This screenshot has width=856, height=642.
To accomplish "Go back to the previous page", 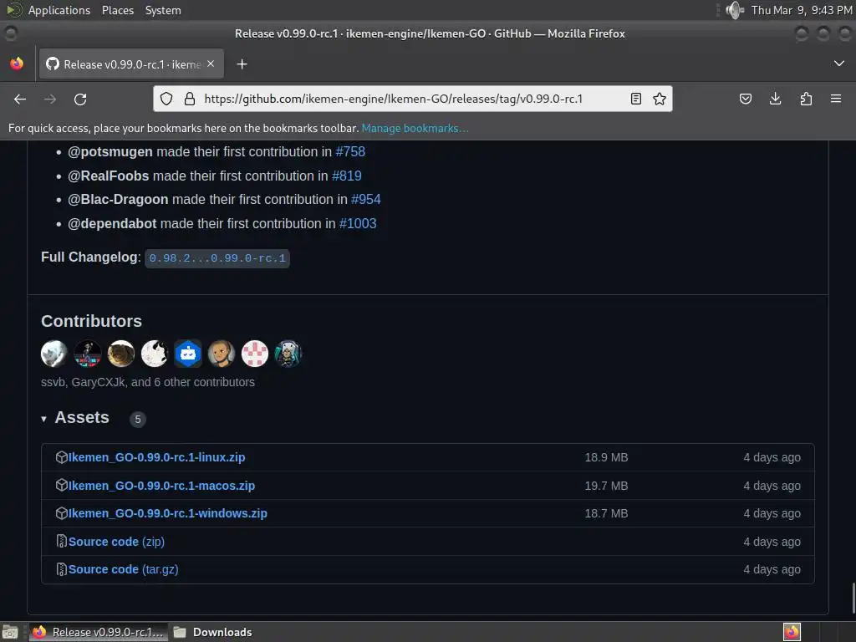I will coord(20,99).
